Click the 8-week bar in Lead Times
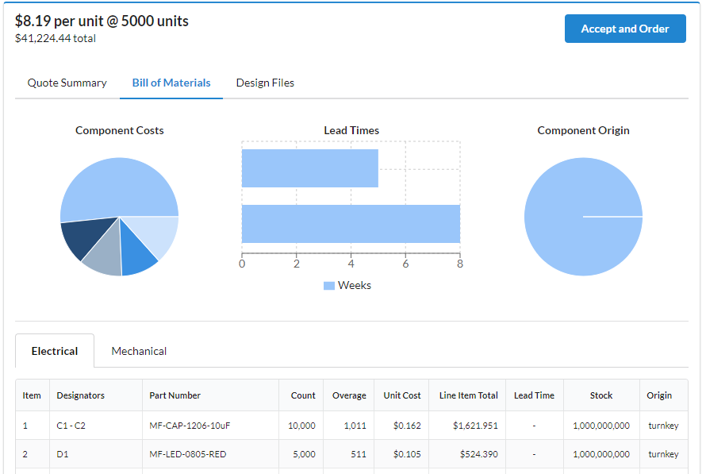This screenshot has width=706, height=474. [x=351, y=223]
